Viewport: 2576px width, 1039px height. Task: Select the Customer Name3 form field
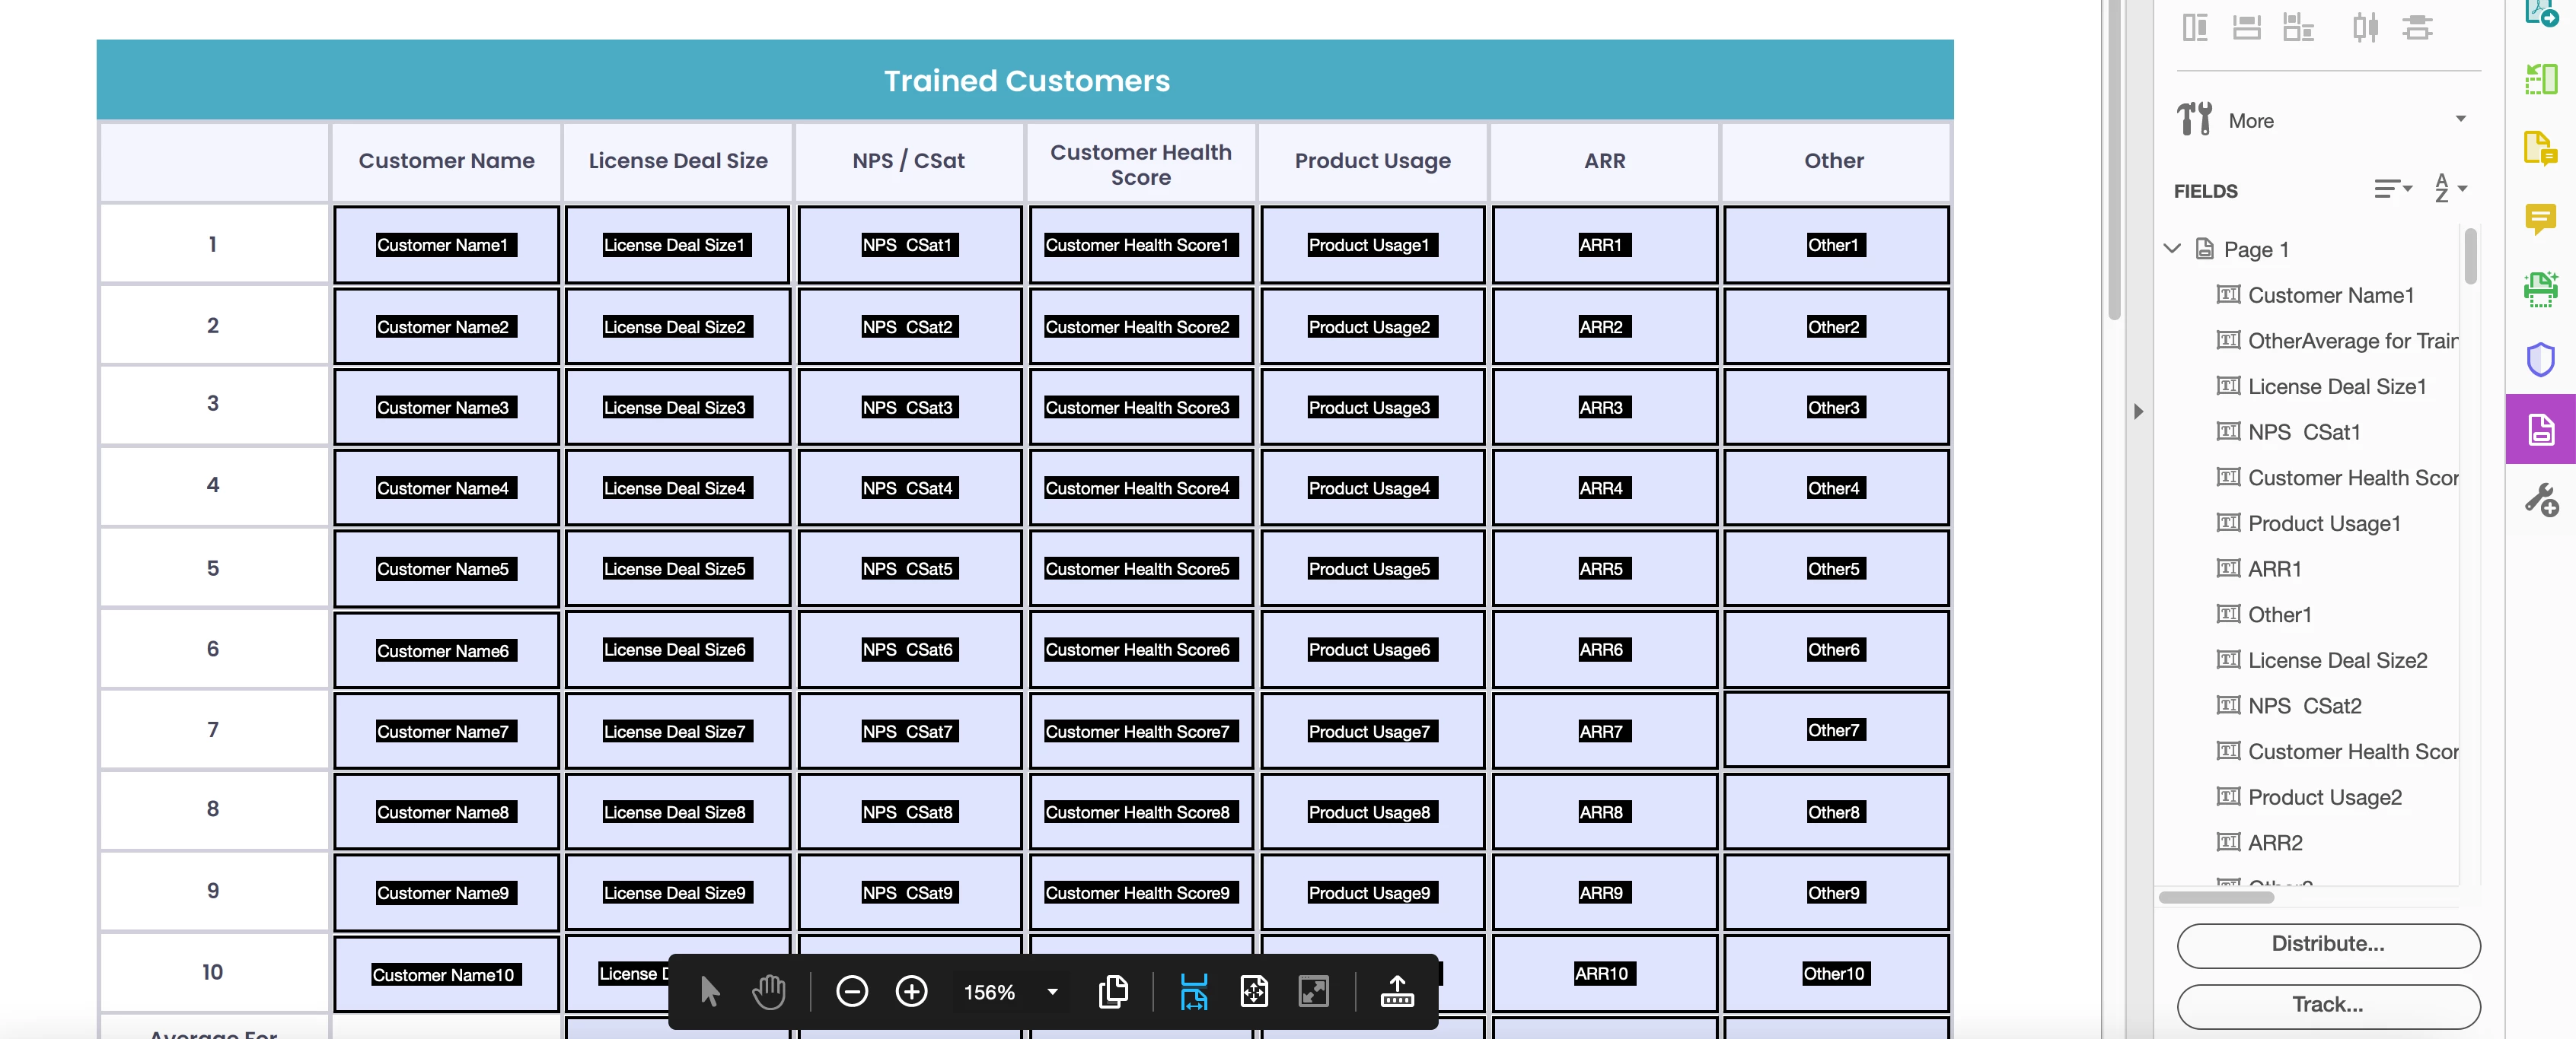pos(446,408)
